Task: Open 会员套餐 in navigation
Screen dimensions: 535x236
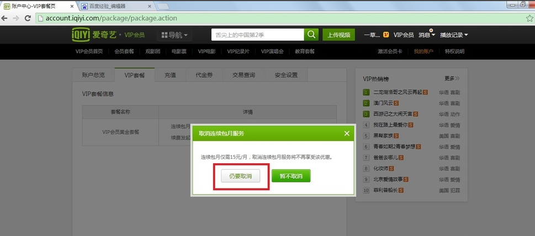Action: click(124, 51)
